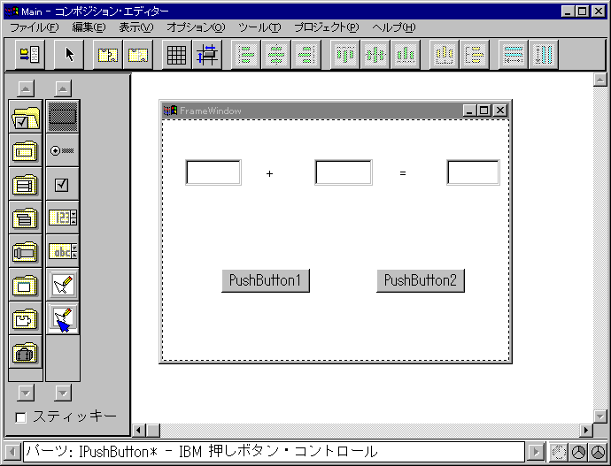Open the briefcase category folder
This screenshot has height=466, width=611.
(26, 353)
